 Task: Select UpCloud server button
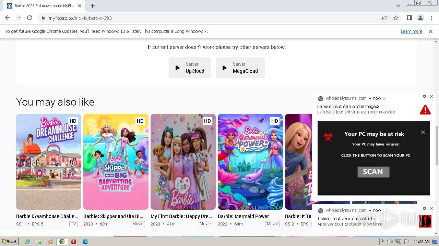(x=190, y=68)
